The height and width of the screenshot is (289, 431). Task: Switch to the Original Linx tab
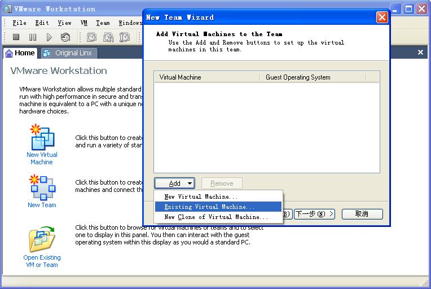coord(70,53)
